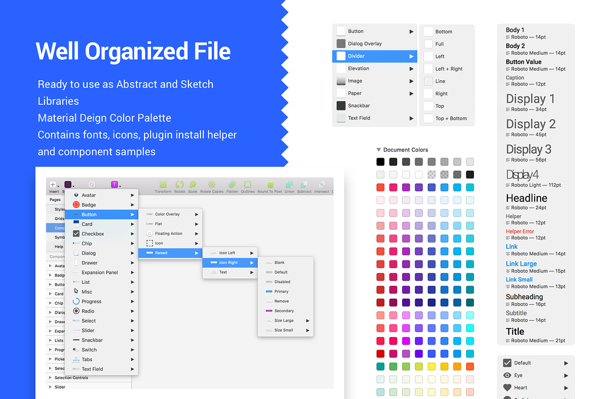Click the blue Progress ring icon
This screenshot has height=399, width=598.
point(76,301)
